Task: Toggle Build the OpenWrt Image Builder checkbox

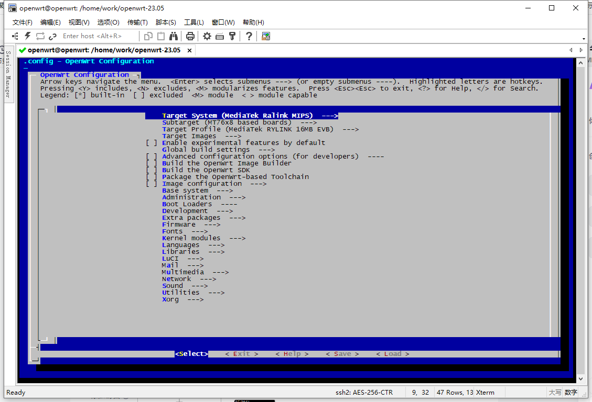Action: point(152,163)
